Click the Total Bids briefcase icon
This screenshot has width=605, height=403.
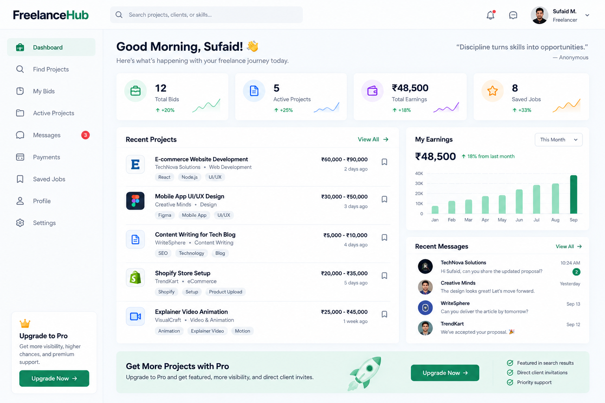click(x=135, y=91)
